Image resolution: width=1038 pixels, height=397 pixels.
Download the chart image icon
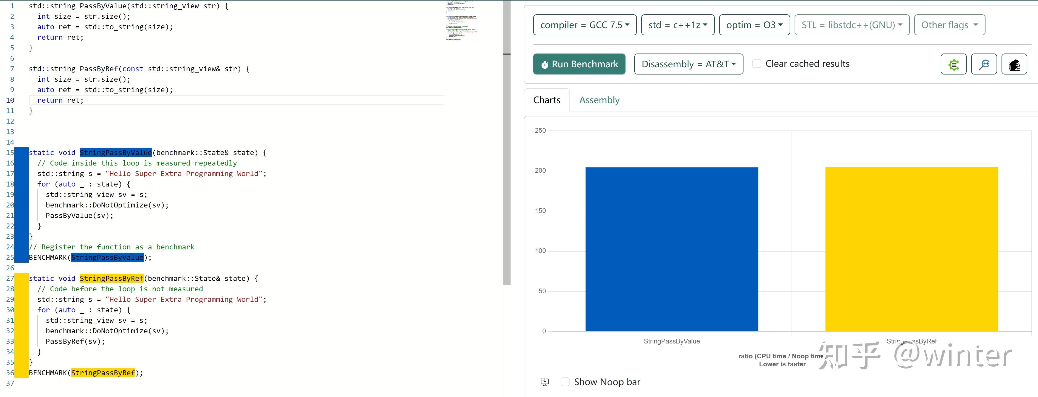tap(545, 382)
